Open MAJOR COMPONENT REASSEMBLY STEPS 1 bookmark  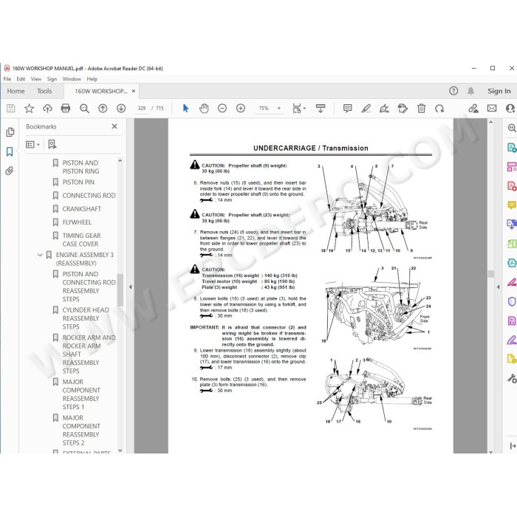tap(81, 394)
